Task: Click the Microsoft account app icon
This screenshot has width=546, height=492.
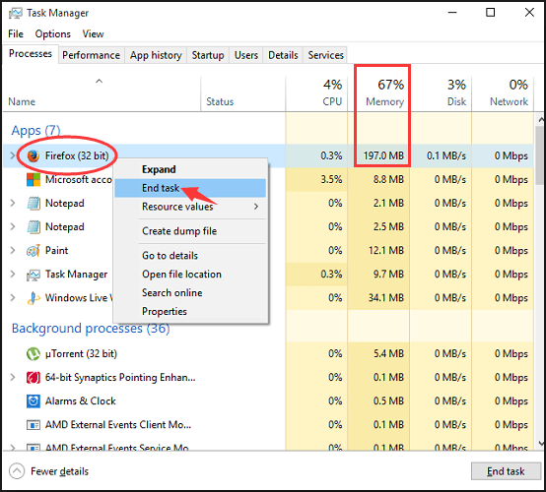Action: (x=34, y=179)
